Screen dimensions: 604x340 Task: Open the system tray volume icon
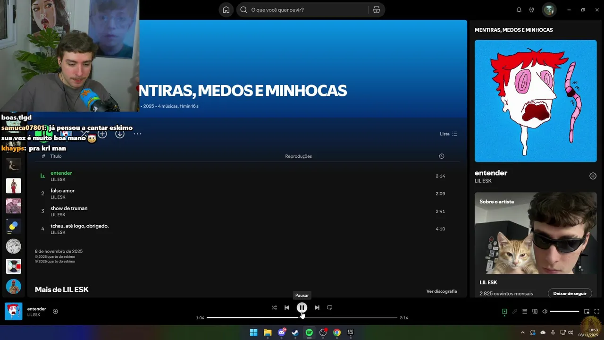click(x=571, y=332)
